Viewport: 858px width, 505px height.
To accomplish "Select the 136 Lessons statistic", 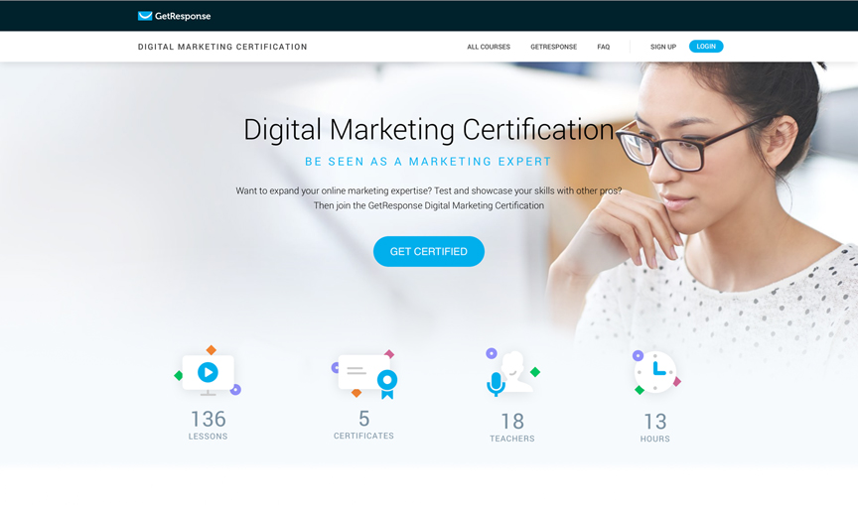I will pos(208,425).
